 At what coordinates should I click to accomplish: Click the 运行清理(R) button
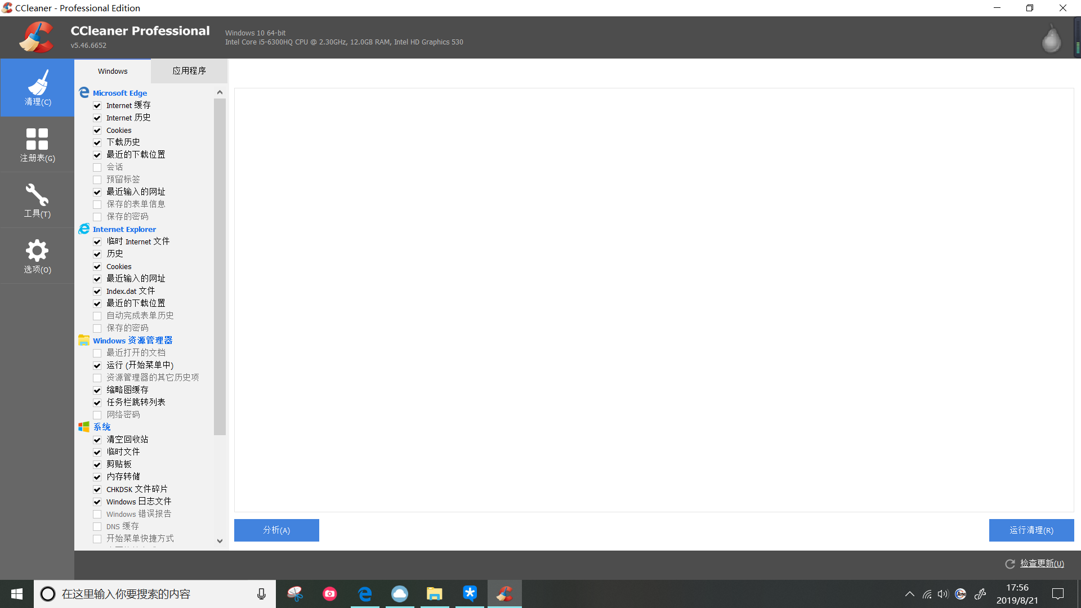[1031, 530]
